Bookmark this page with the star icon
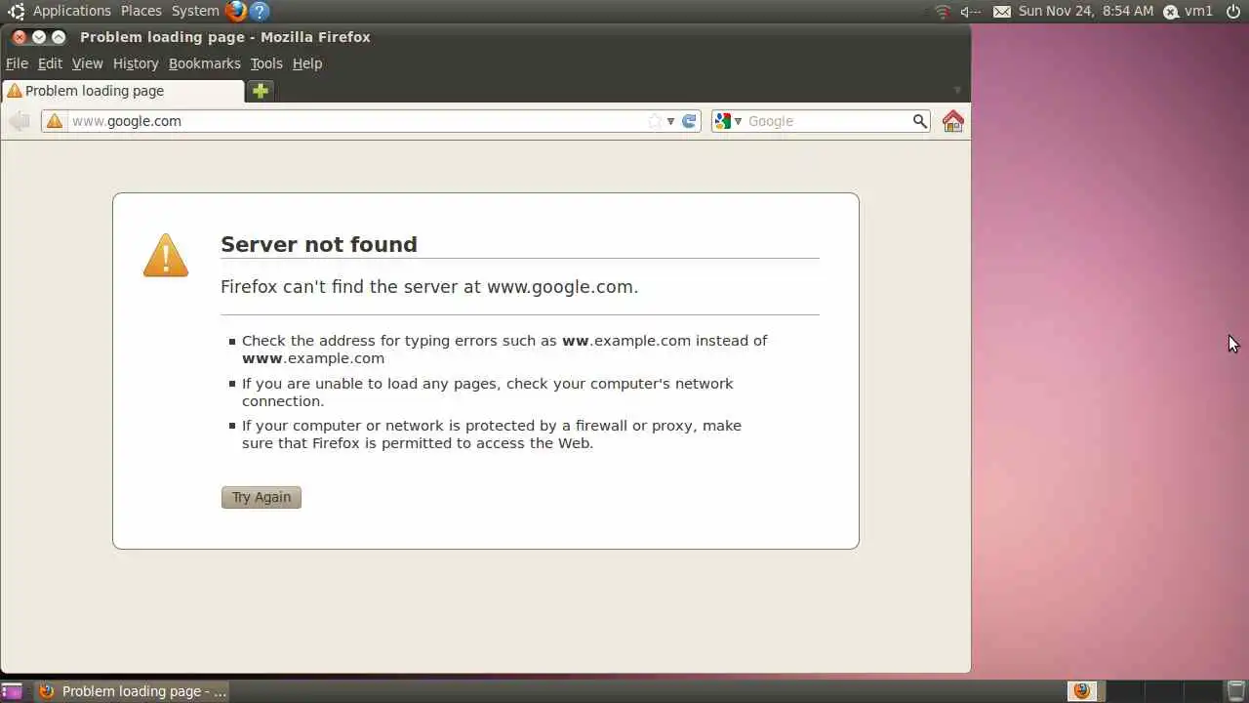The width and height of the screenshot is (1249, 703). click(x=655, y=121)
